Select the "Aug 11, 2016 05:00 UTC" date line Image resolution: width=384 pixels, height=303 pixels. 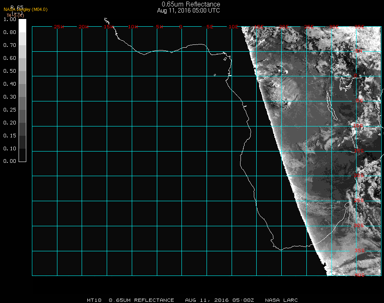188,11
